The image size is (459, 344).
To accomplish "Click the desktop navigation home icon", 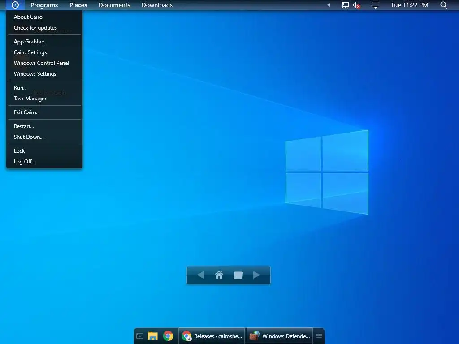I will click(219, 275).
